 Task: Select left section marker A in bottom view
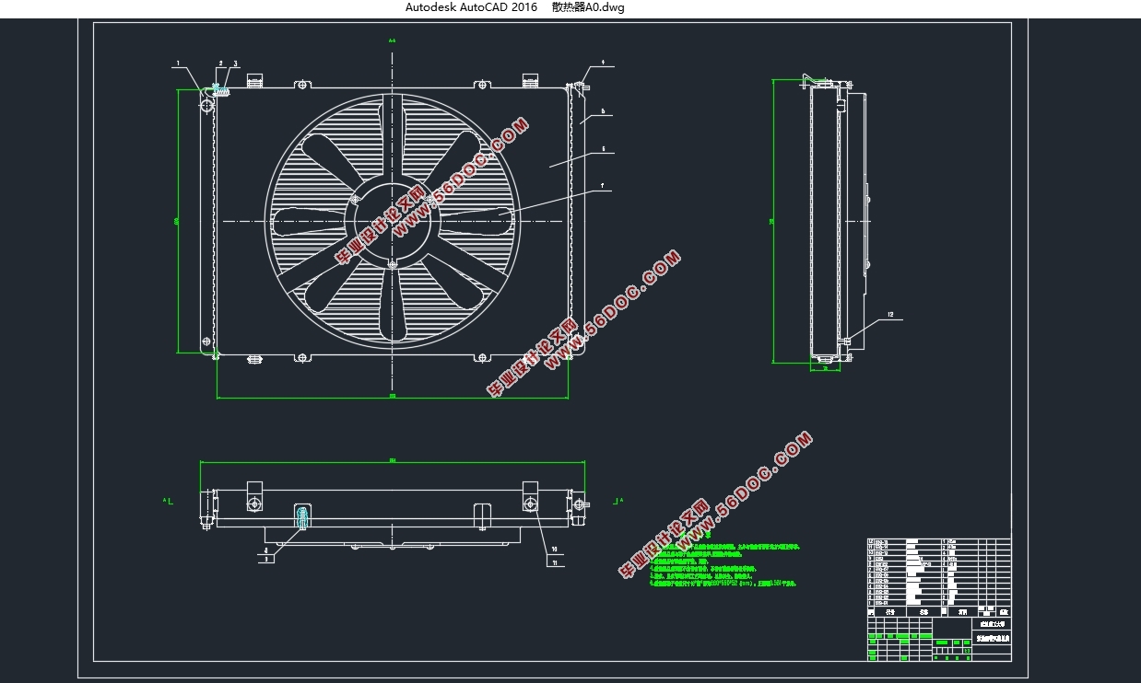coord(167,501)
